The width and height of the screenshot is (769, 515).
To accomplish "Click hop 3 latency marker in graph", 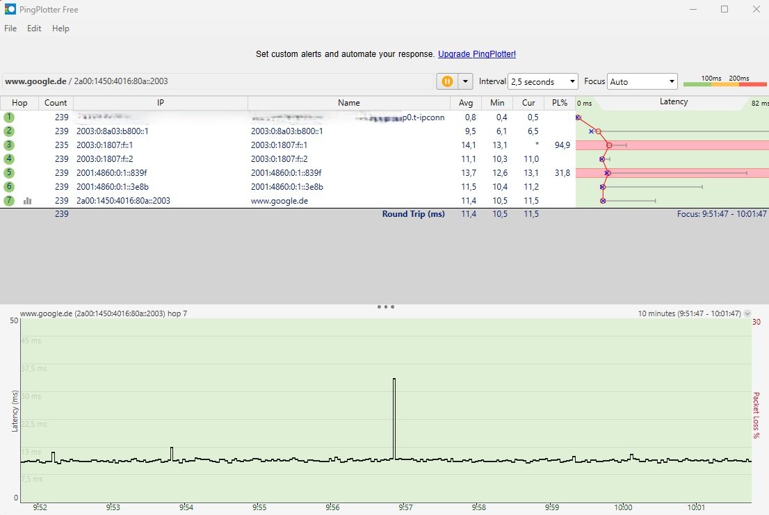I will pyautogui.click(x=609, y=145).
